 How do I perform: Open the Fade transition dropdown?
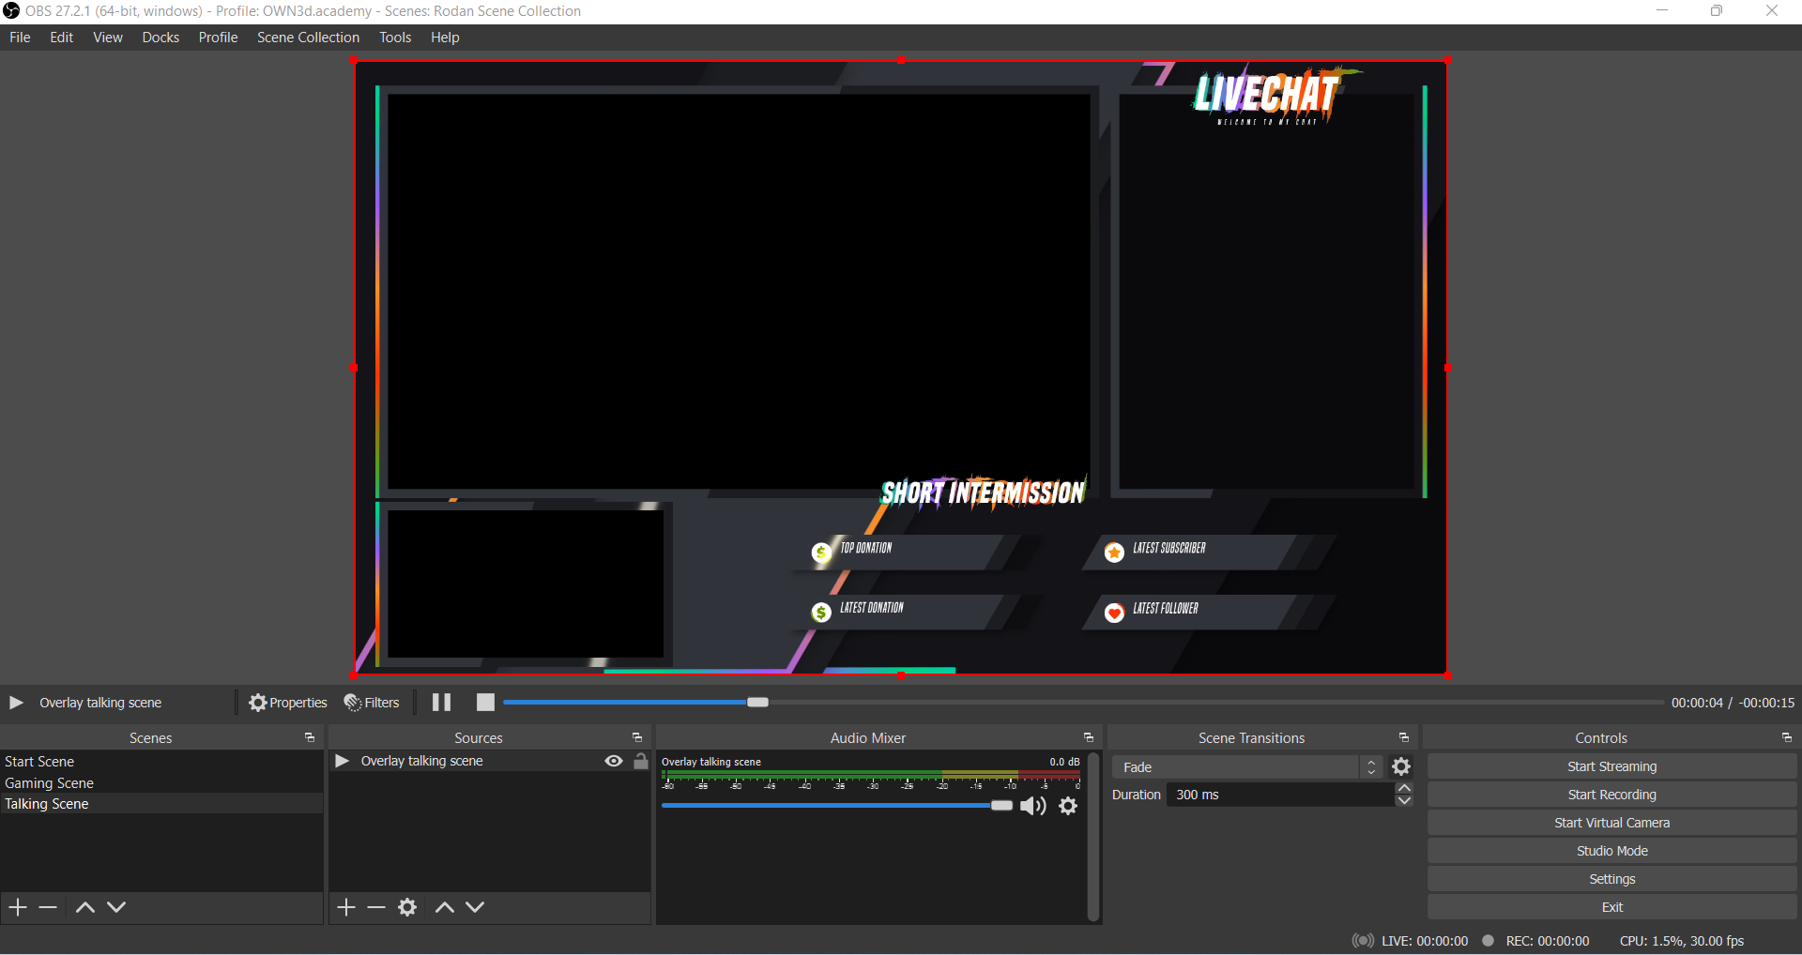pyautogui.click(x=1246, y=767)
